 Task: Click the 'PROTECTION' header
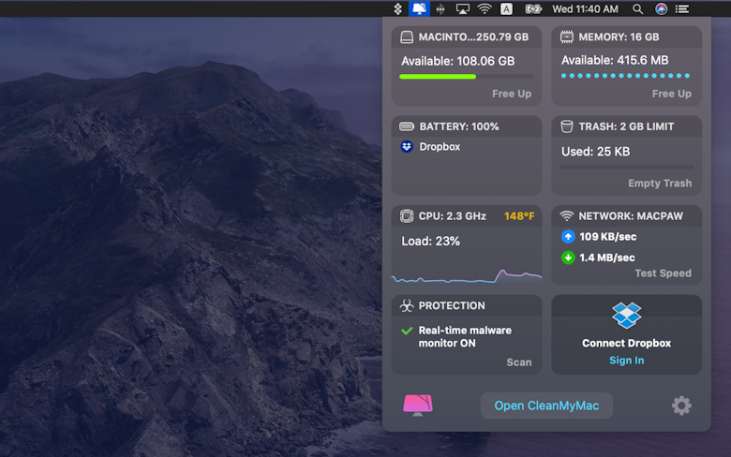(x=452, y=305)
